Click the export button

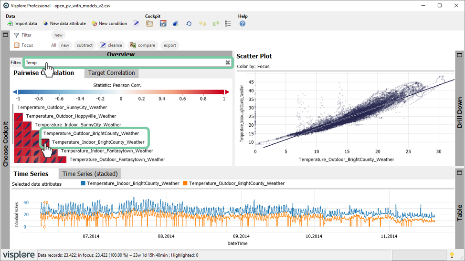coord(169,45)
